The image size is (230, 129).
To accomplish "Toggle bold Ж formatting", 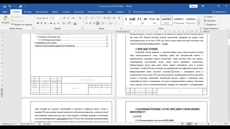I will pos(38,23).
